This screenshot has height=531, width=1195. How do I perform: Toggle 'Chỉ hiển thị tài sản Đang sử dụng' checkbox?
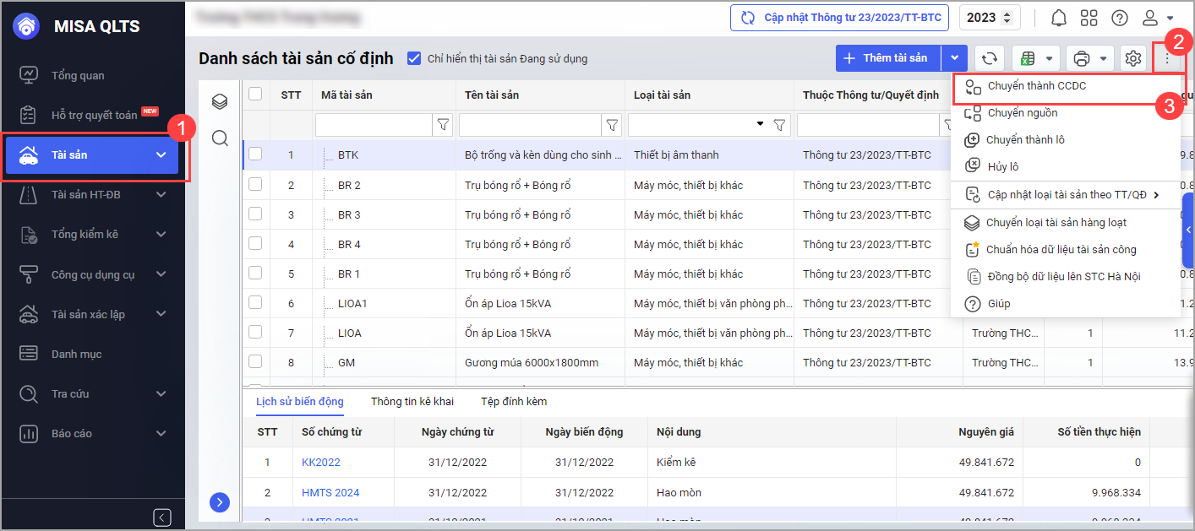tap(414, 58)
